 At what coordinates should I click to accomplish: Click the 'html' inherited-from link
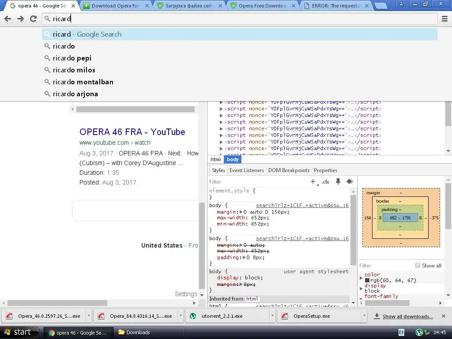(252, 299)
